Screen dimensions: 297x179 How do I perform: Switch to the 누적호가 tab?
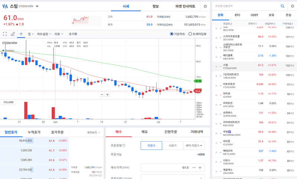pos(34,132)
